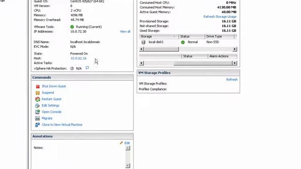Click the localhost.localdomain DNS name
The width and height of the screenshot is (301, 169).
tap(85, 42)
